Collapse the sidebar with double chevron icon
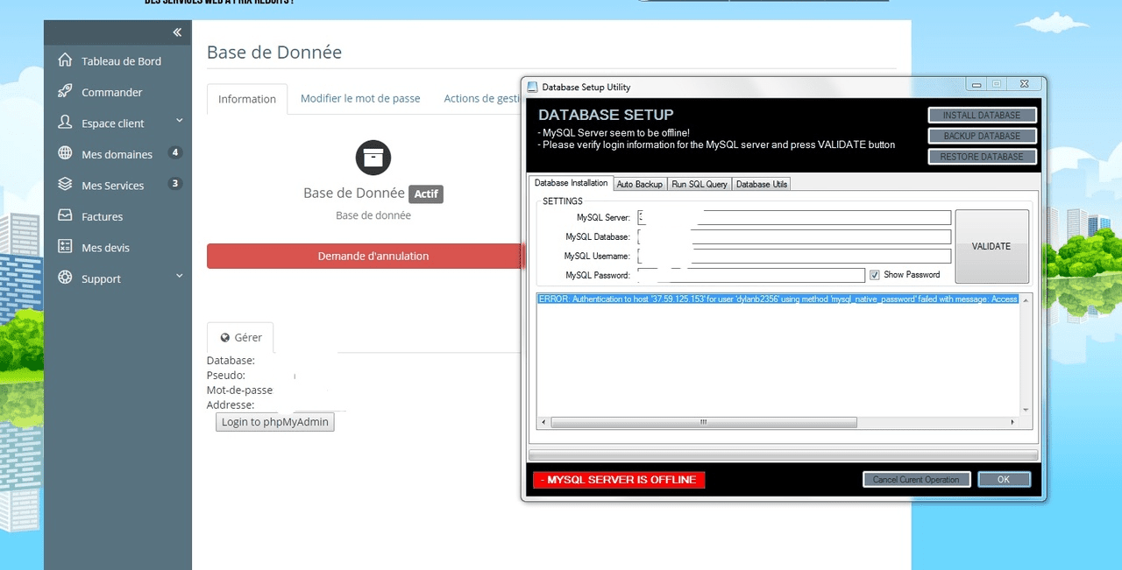 point(177,32)
